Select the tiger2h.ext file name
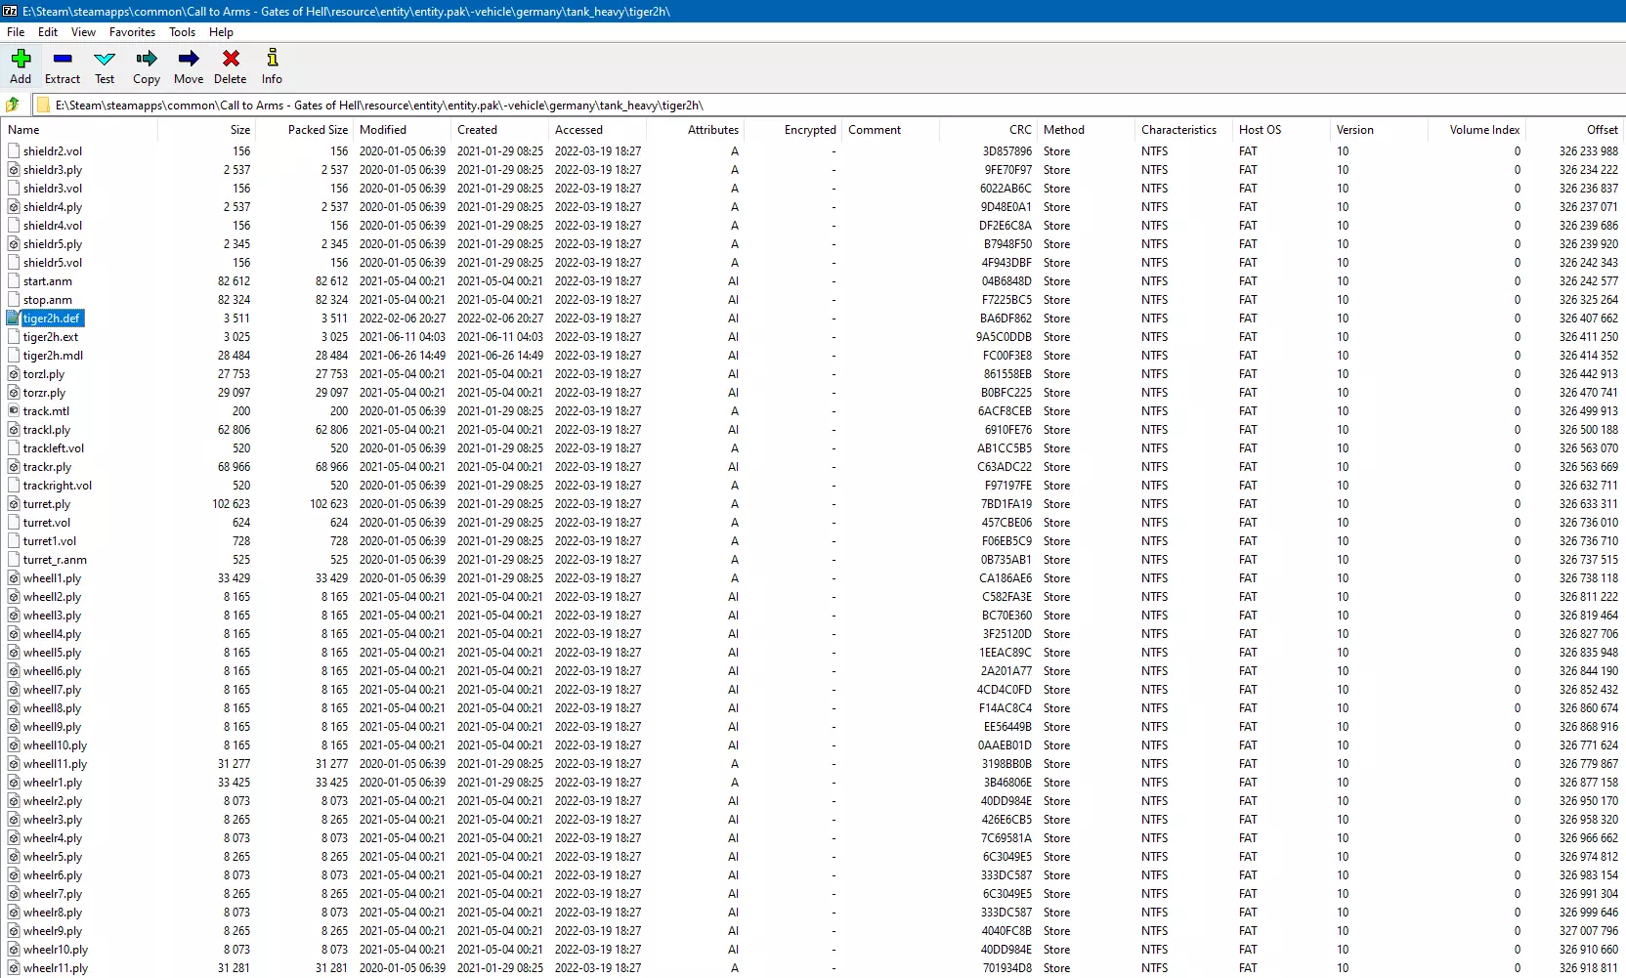The image size is (1626, 978). (51, 337)
